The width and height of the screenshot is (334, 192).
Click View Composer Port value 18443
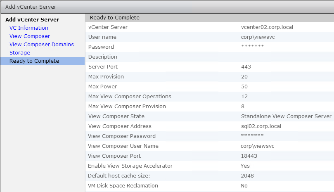pyautogui.click(x=249, y=156)
